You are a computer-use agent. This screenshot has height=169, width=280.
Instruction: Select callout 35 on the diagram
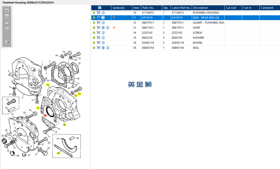(58, 153)
